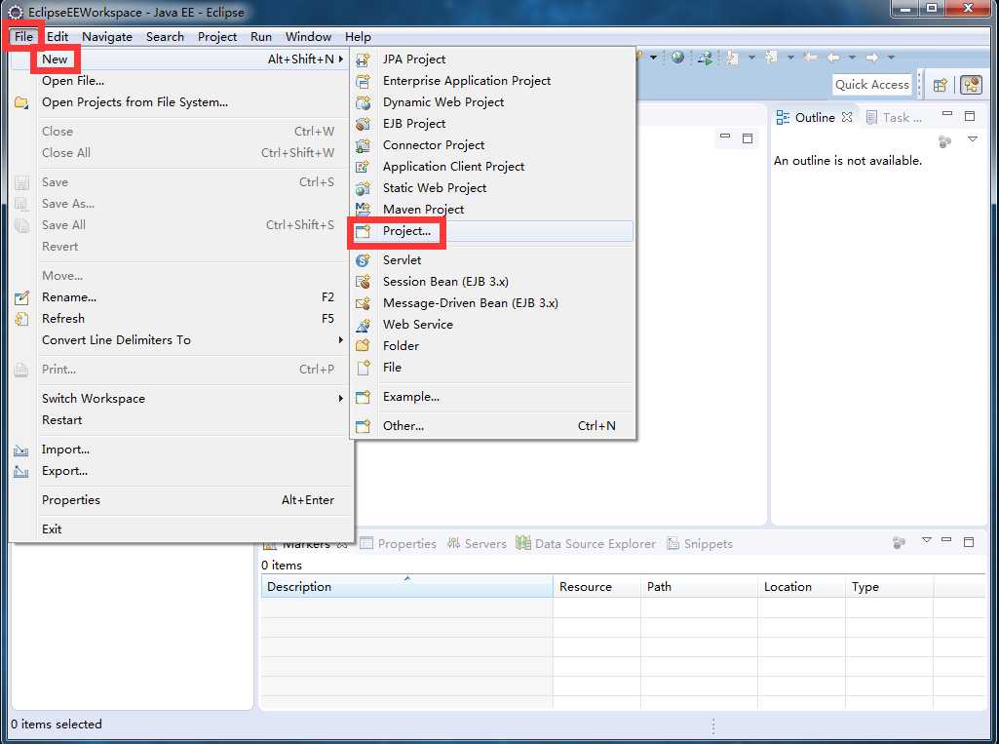
Task: Maximize the editor area
Action: [x=748, y=137]
